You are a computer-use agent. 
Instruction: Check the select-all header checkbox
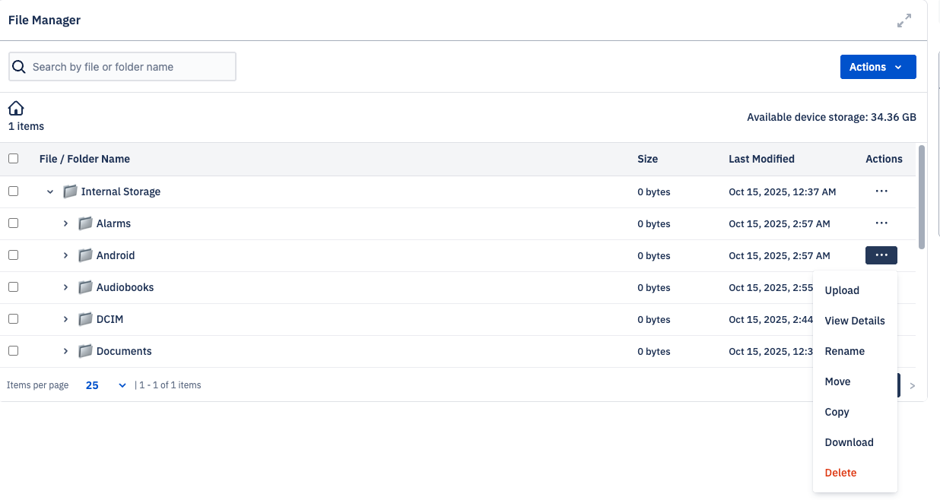tap(13, 159)
